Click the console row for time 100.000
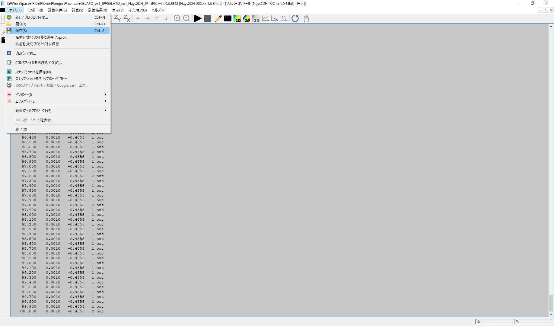Viewport: 554px width, 326px height. click(x=62, y=311)
